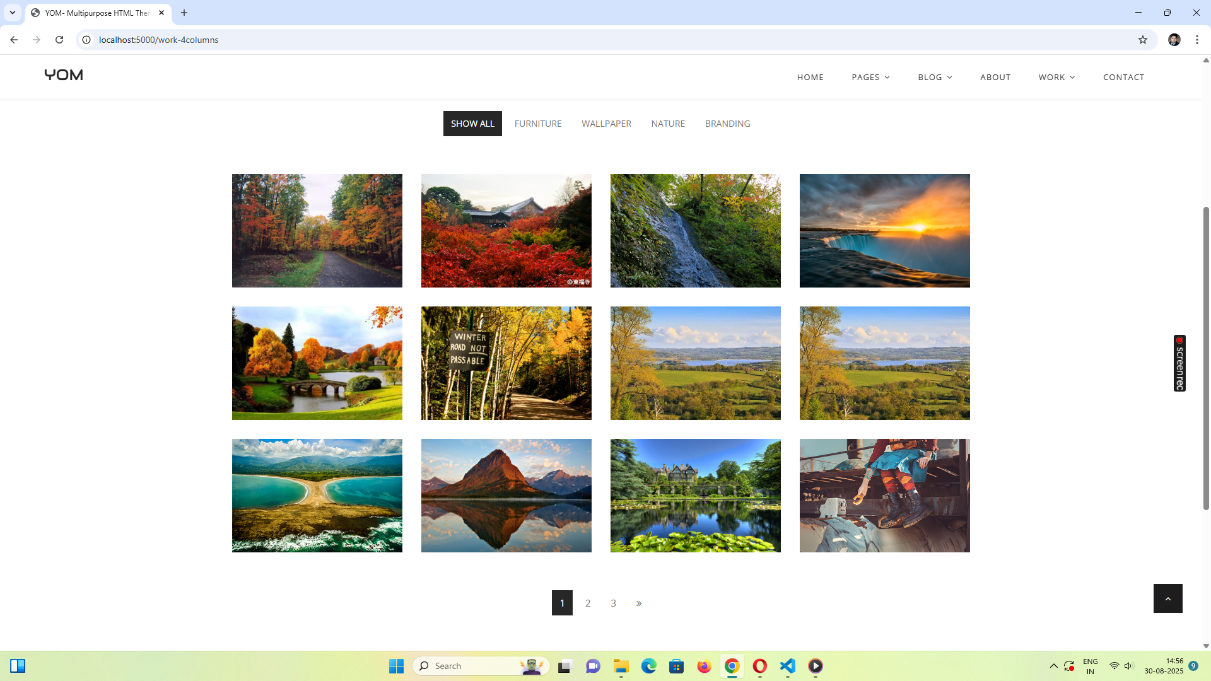Viewport: 1211px width, 681px height.
Task: Close the YOM Multipurpose HTML tab
Action: pyautogui.click(x=161, y=13)
